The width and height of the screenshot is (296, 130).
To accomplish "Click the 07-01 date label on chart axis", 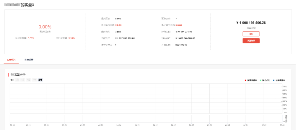I will click(246, 125).
